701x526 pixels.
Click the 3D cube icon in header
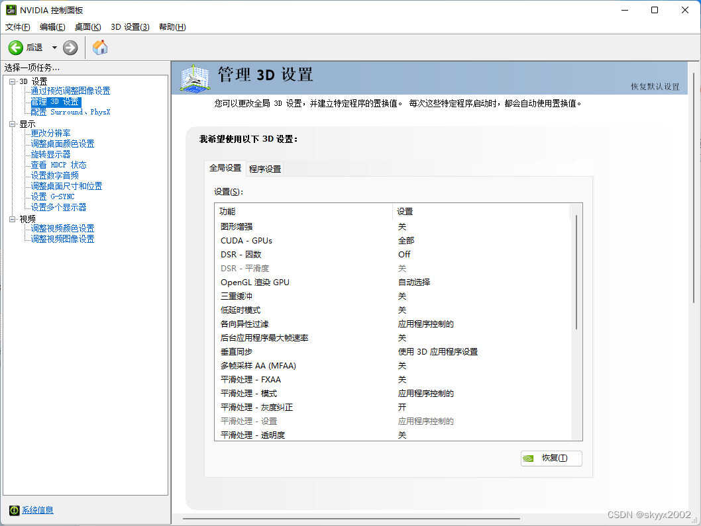pos(195,78)
